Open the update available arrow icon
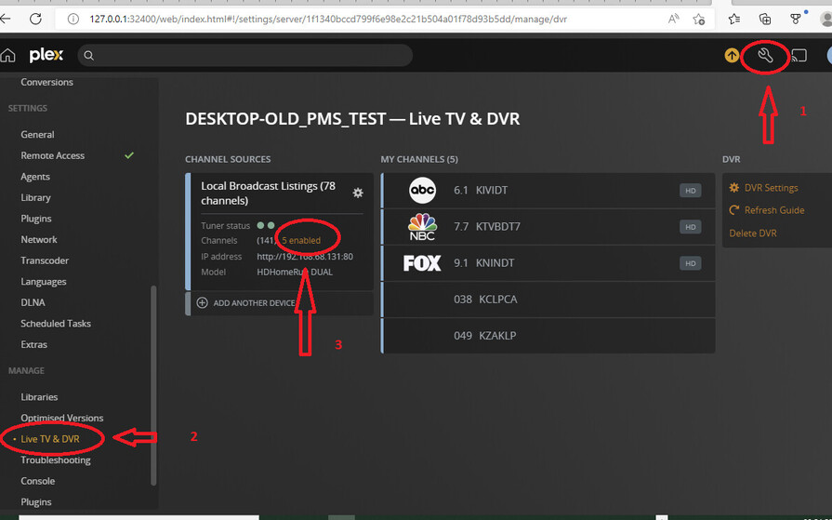Screen dimensions: 832x520 [732, 55]
